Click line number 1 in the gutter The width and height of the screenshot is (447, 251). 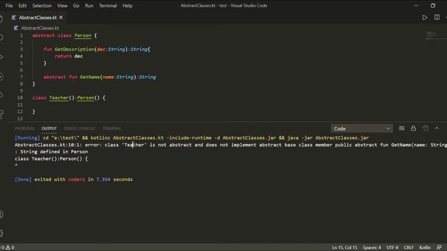tap(21, 36)
